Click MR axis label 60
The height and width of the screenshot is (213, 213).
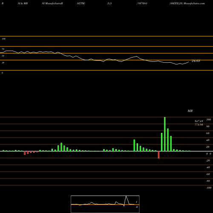point(208,133)
